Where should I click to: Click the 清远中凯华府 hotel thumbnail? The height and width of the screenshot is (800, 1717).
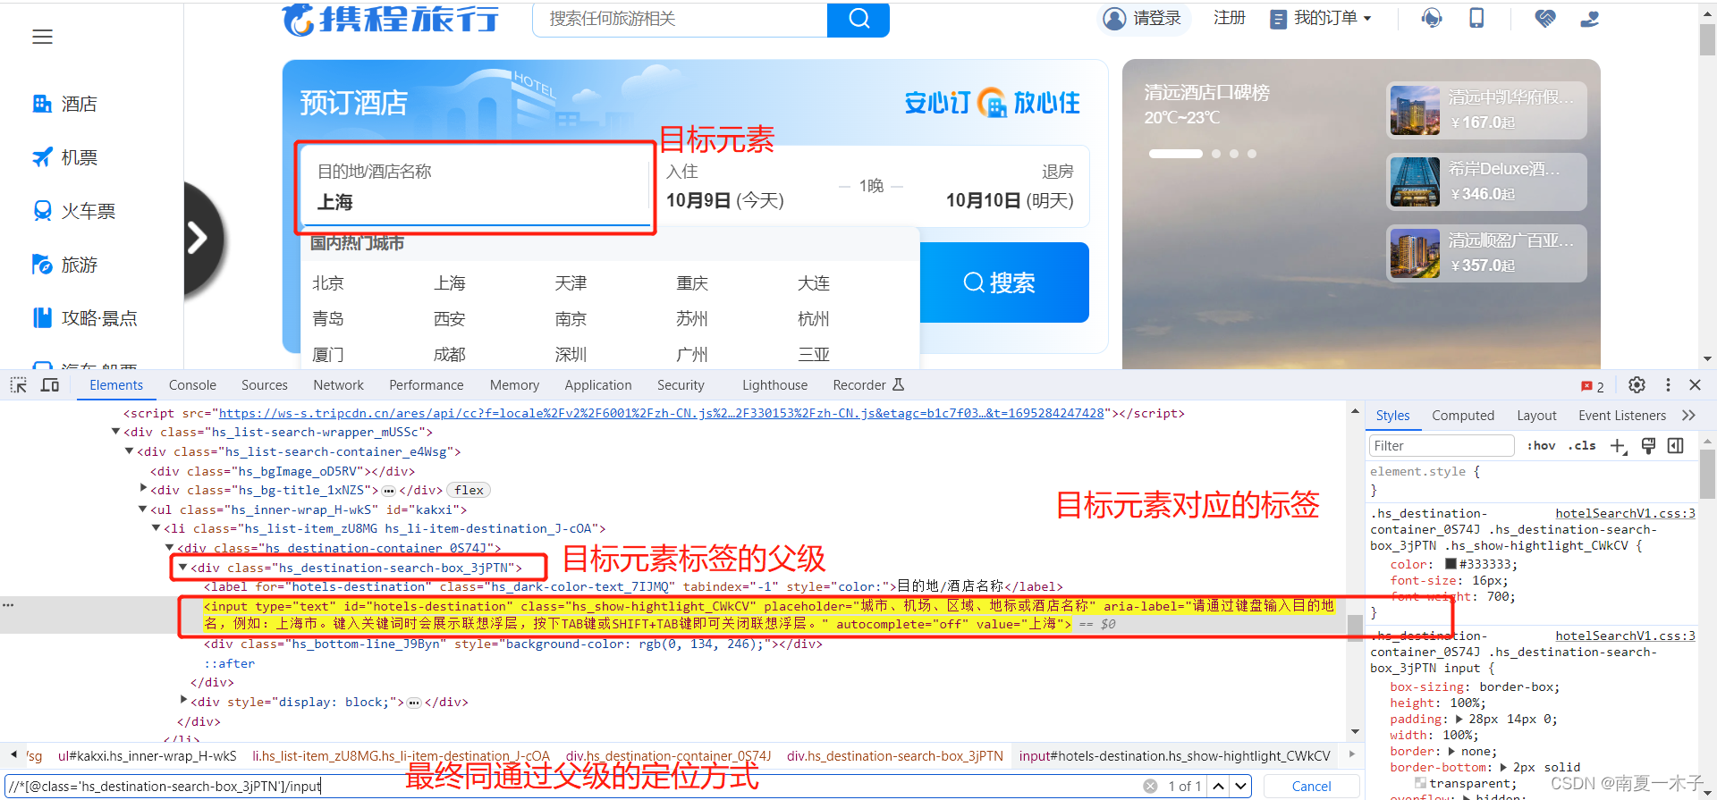point(1415,110)
